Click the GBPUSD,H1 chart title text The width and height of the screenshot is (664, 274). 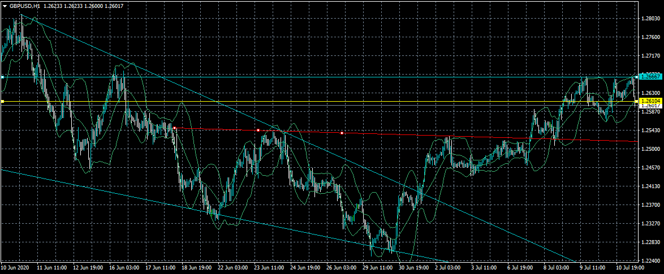pyautogui.click(x=24, y=6)
